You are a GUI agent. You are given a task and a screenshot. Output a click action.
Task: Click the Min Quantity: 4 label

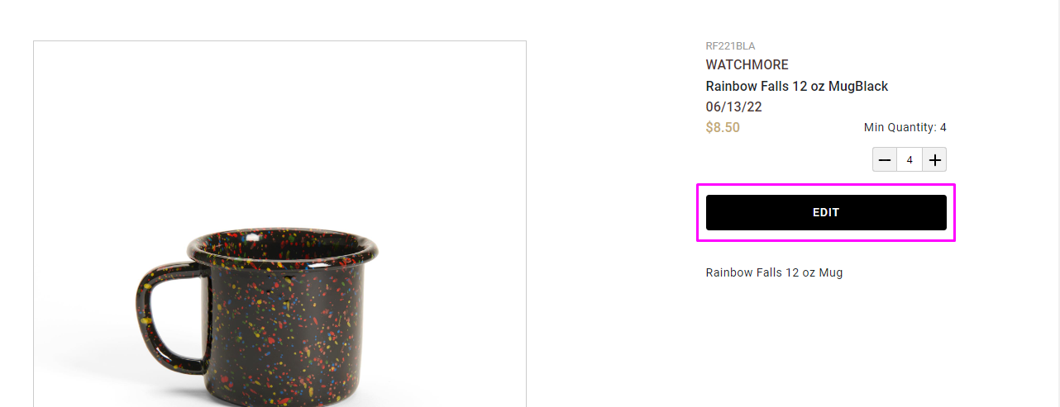(x=905, y=127)
